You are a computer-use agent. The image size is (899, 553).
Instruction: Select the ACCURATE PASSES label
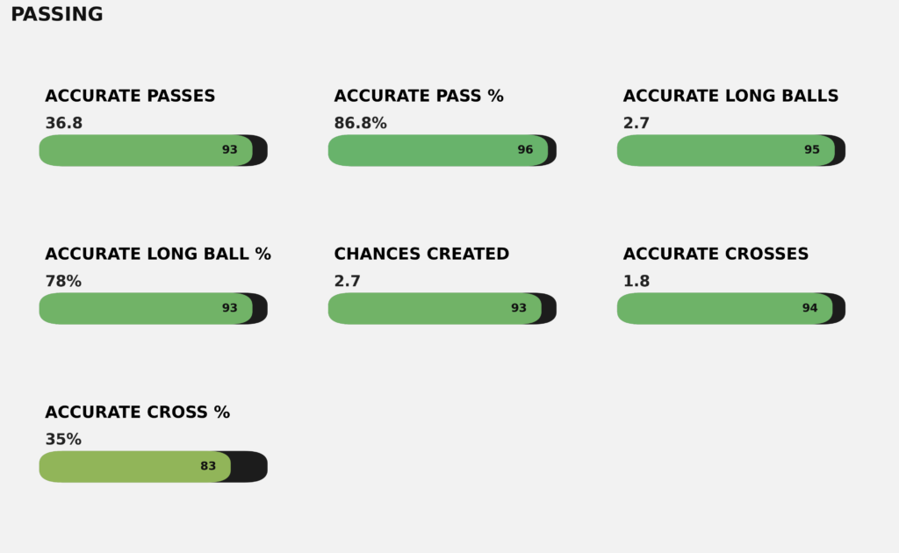130,97
